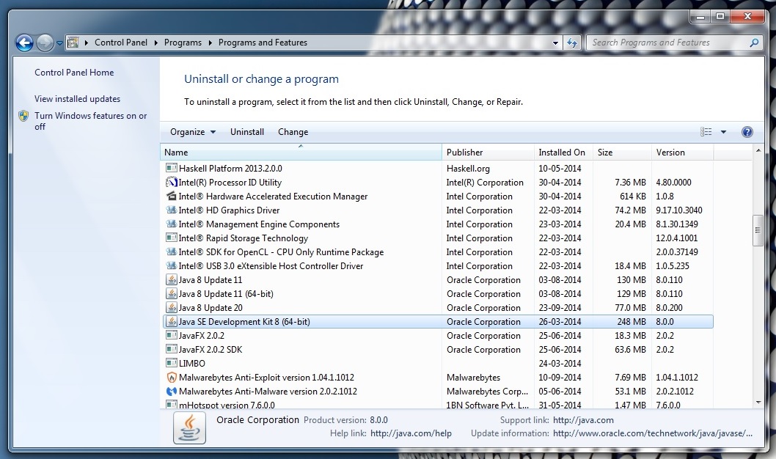Sort by the Publisher column header
776x459 pixels.
point(488,153)
